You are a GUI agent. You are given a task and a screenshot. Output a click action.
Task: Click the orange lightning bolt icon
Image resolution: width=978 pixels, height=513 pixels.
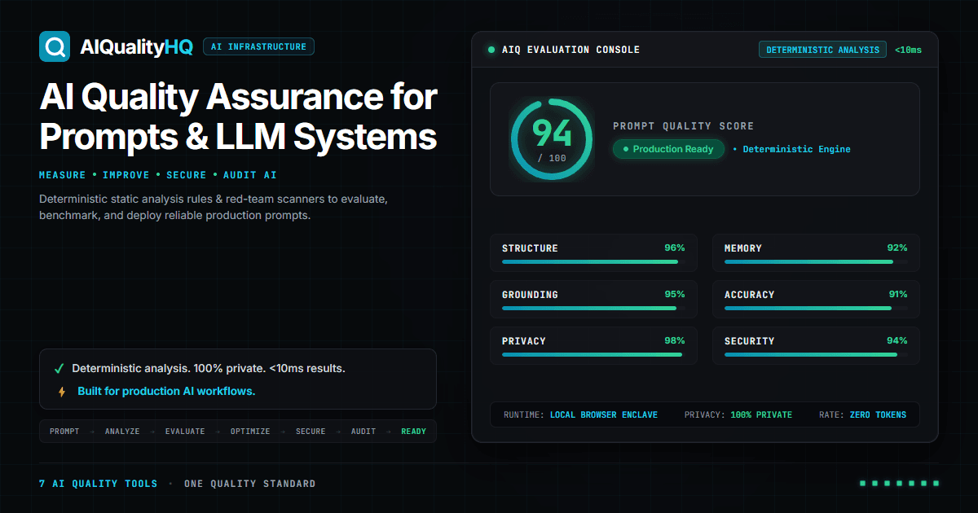[61, 392]
